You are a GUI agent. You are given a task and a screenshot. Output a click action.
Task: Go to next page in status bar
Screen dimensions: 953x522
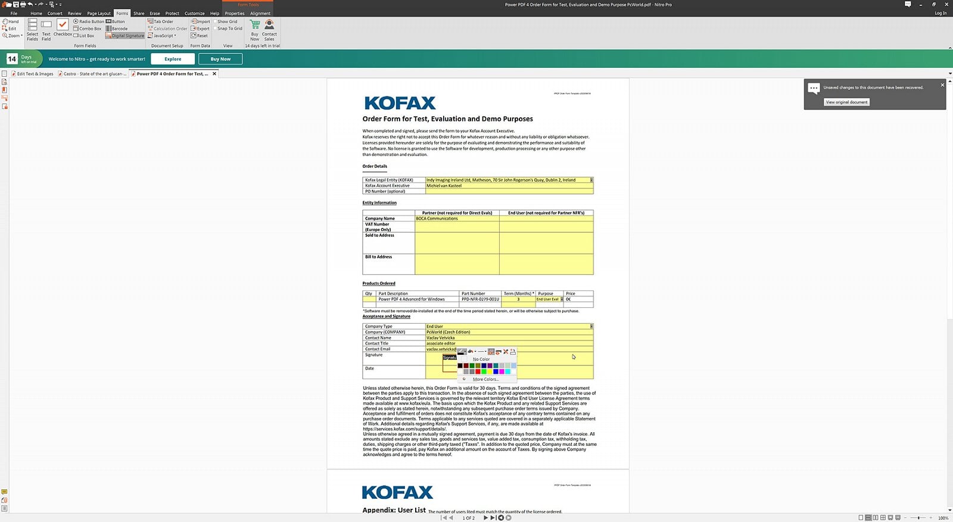coord(485,518)
